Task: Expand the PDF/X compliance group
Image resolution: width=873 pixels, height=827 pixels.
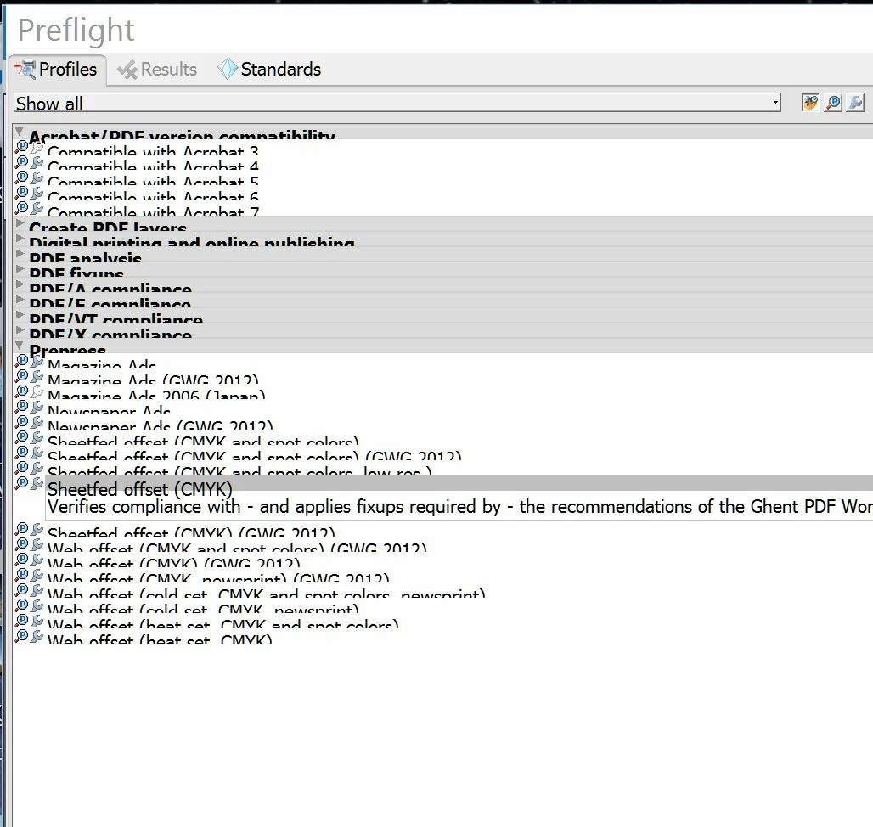Action: pos(20,330)
